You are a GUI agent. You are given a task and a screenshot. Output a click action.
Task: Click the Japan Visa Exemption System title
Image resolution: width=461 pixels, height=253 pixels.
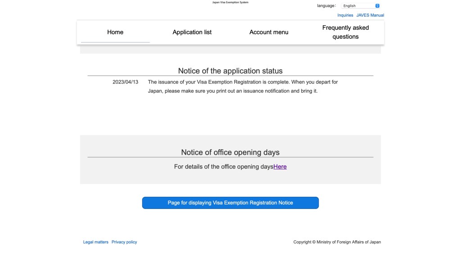[x=230, y=2]
